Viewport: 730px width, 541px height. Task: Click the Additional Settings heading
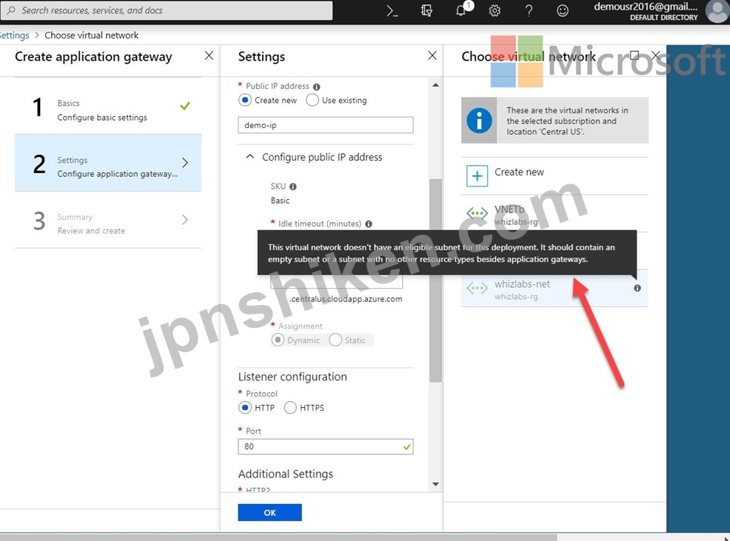285,474
